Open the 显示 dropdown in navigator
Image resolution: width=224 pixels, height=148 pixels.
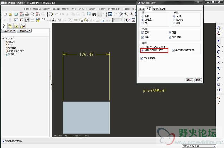point(9,31)
